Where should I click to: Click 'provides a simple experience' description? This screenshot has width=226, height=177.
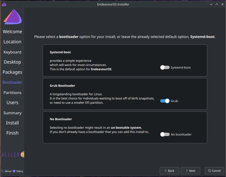click(x=70, y=60)
